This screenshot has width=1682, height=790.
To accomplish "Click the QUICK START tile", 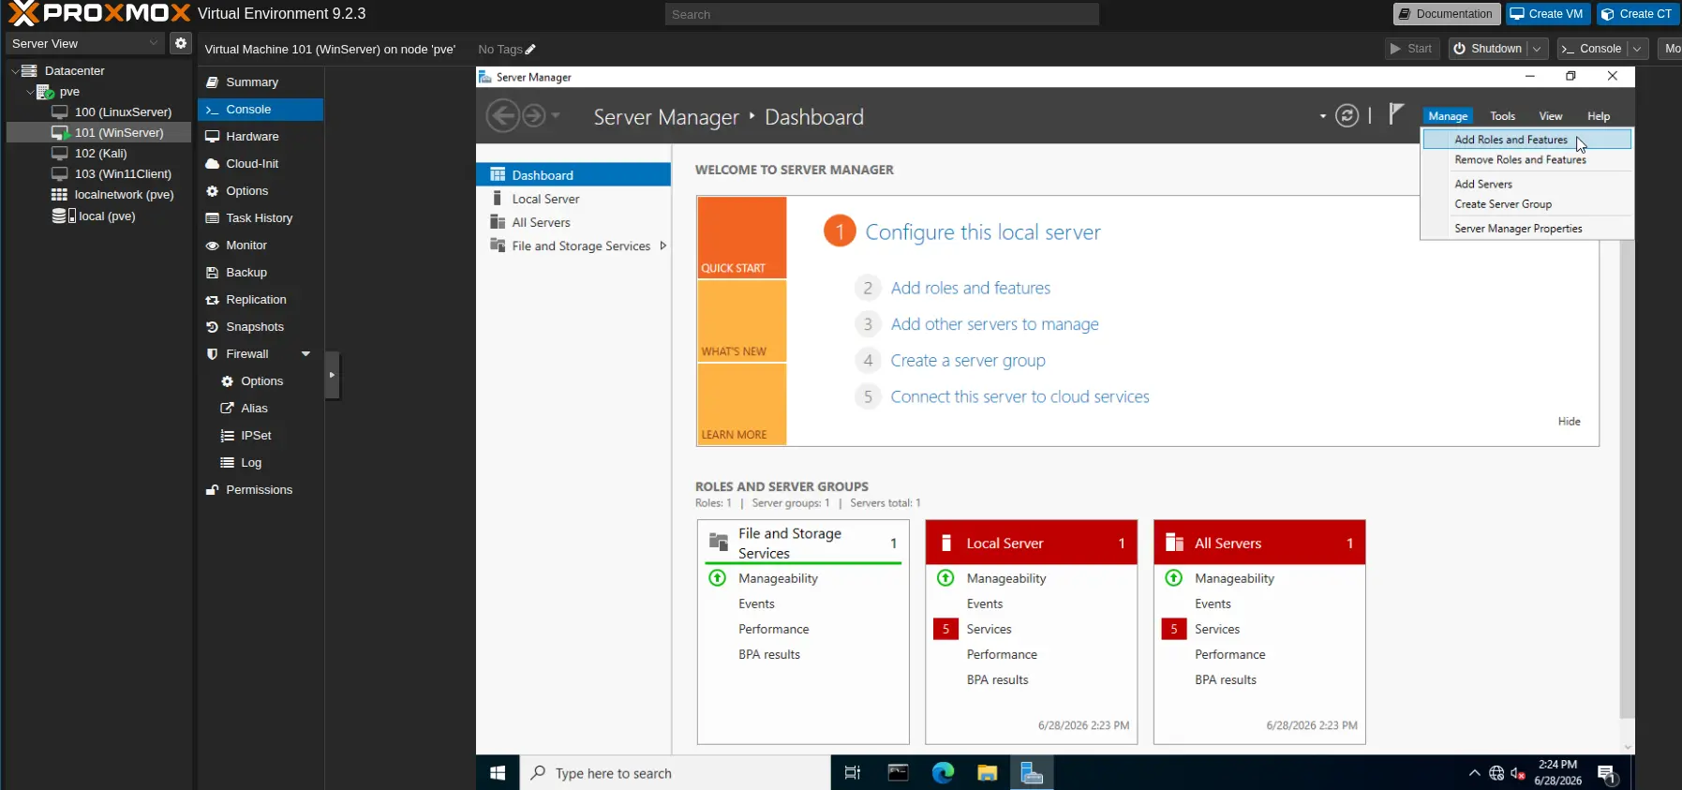I will coord(741,237).
